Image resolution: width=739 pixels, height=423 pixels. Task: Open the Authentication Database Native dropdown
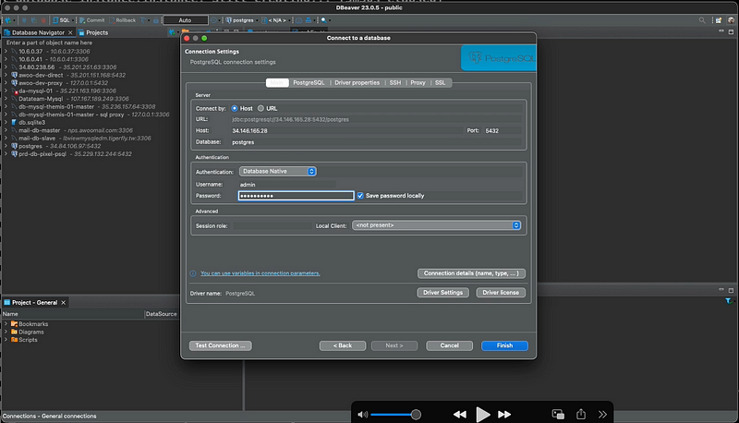(278, 172)
